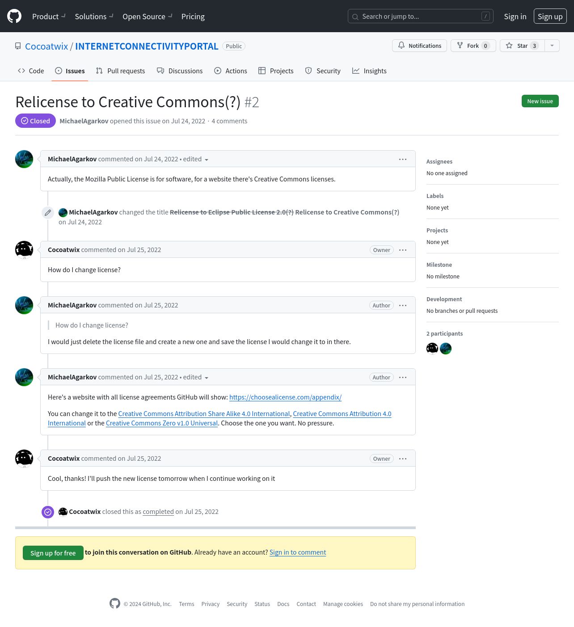Viewport: 574px width, 627px height.
Task: Expand the Open Source menu
Action: [x=148, y=17]
